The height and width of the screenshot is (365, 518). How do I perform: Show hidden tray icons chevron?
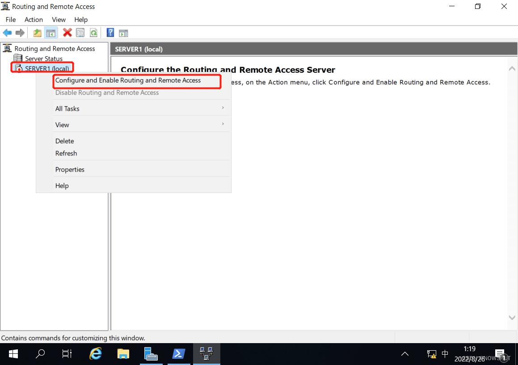coord(404,354)
